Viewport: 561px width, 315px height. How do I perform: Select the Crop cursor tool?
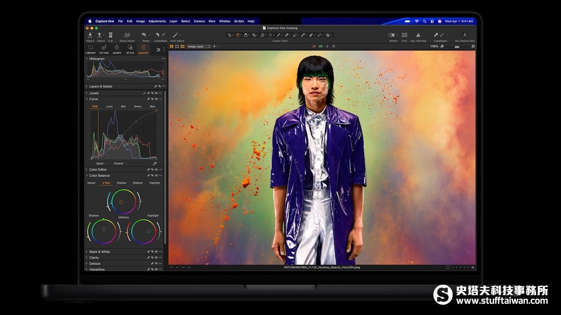point(254,35)
